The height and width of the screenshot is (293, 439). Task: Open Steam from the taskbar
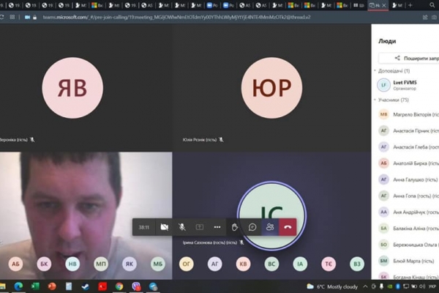[x=86, y=286]
